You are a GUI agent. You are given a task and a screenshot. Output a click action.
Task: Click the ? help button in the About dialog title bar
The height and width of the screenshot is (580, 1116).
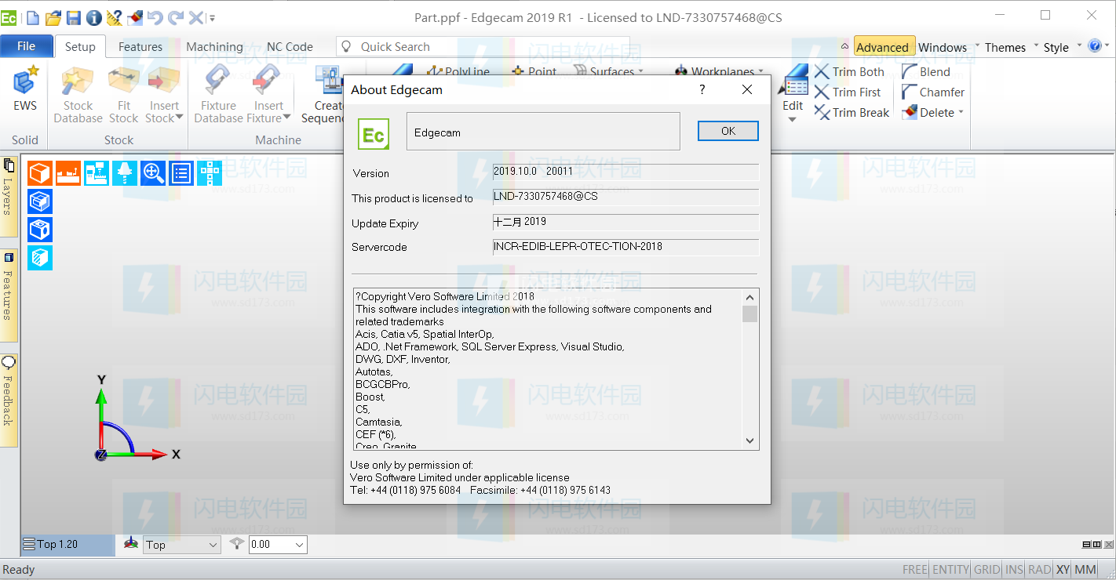tap(702, 89)
